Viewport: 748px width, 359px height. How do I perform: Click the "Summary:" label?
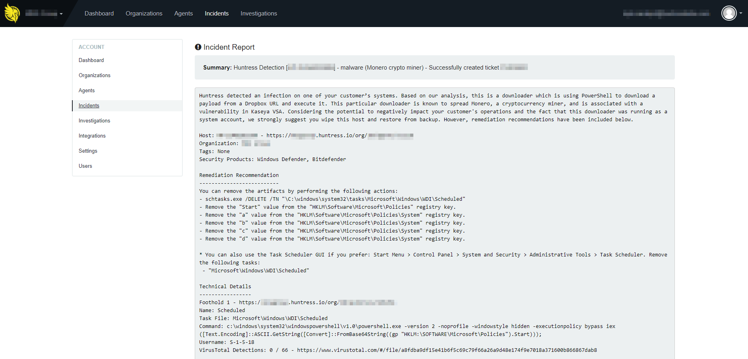(217, 68)
